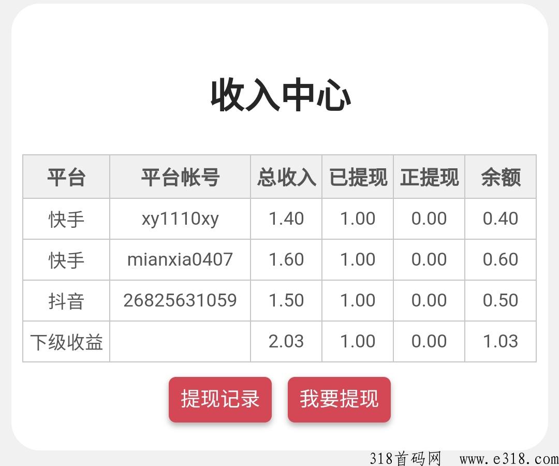Click the total income 2.03 cell
The image size is (559, 466).
[x=286, y=341]
